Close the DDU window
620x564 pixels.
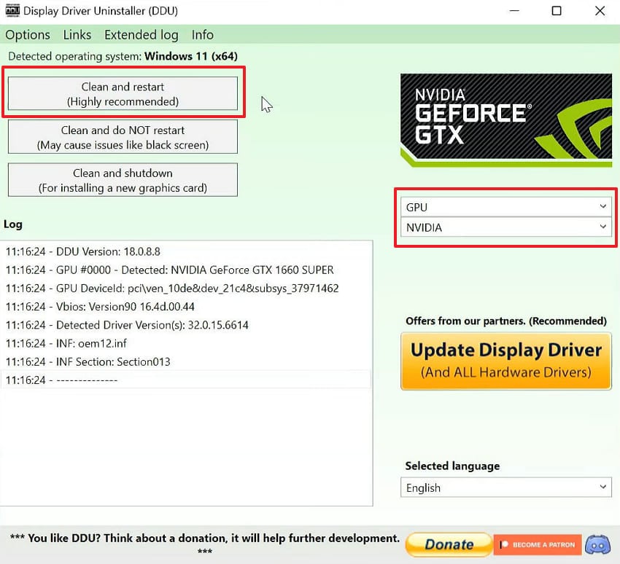(600, 11)
